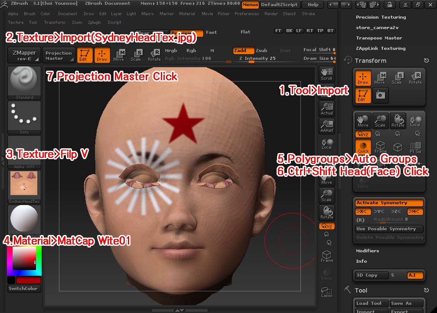Click Move M in the Transform palette top row
Screen dimensions: 437x313
point(380,78)
